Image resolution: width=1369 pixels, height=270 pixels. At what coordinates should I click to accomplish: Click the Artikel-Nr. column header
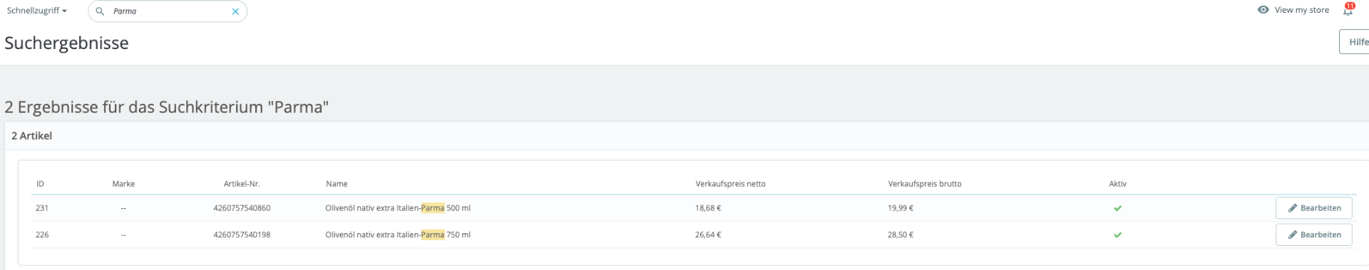click(242, 183)
